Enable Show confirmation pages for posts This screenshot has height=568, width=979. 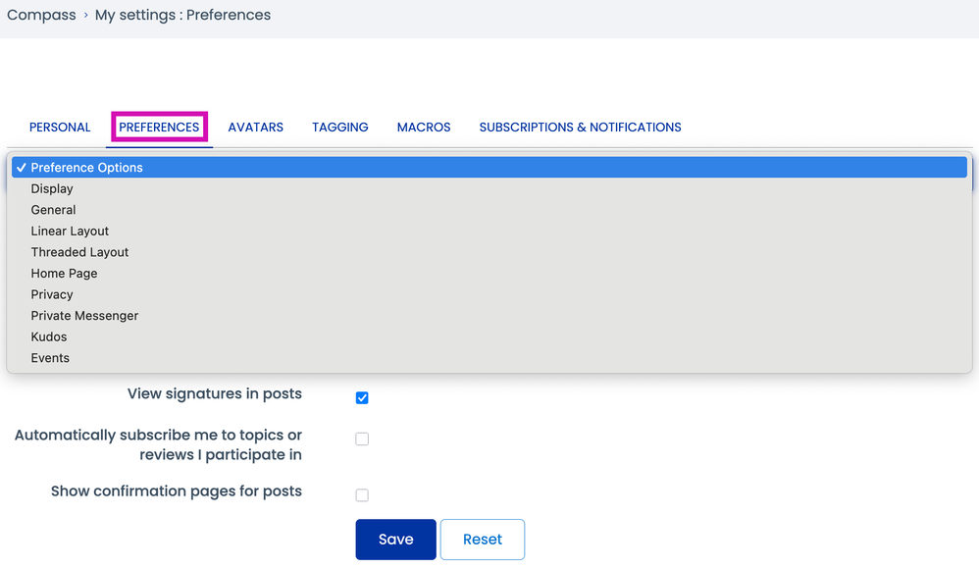(362, 495)
